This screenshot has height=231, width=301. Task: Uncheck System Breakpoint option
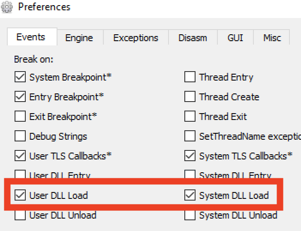[x=20, y=78]
